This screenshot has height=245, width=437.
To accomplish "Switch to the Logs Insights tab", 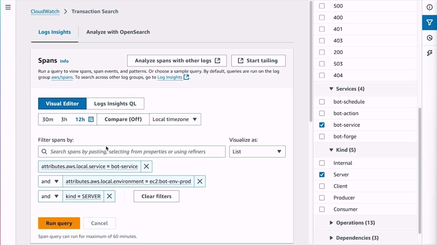I will point(55,32).
